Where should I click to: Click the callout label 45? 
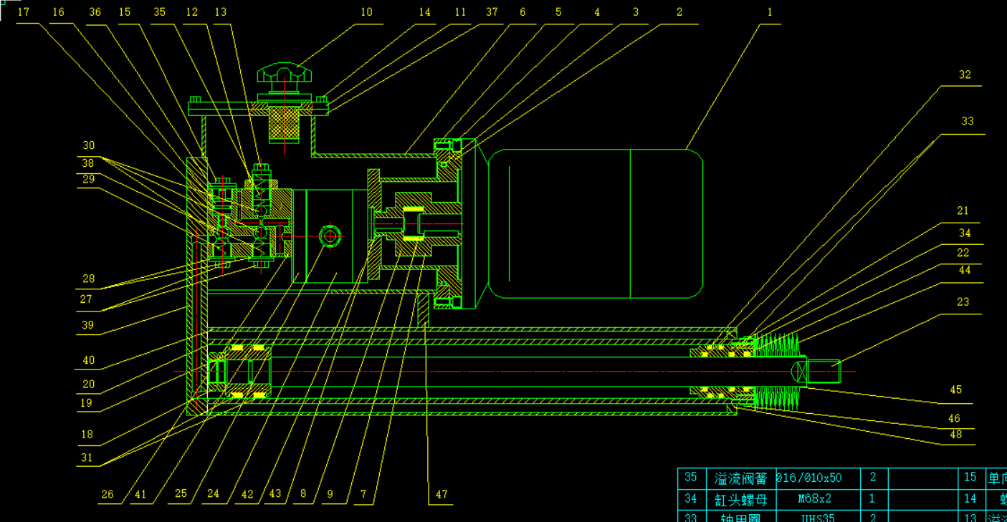(x=955, y=390)
